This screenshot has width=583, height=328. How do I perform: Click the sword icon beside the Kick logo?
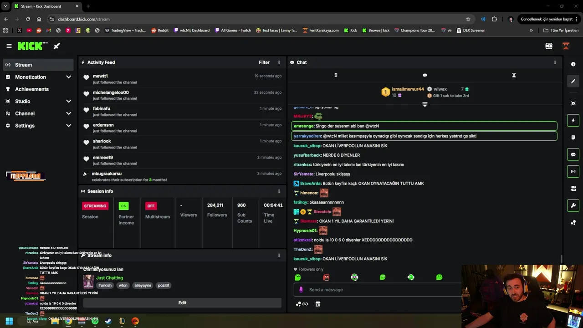point(56,46)
